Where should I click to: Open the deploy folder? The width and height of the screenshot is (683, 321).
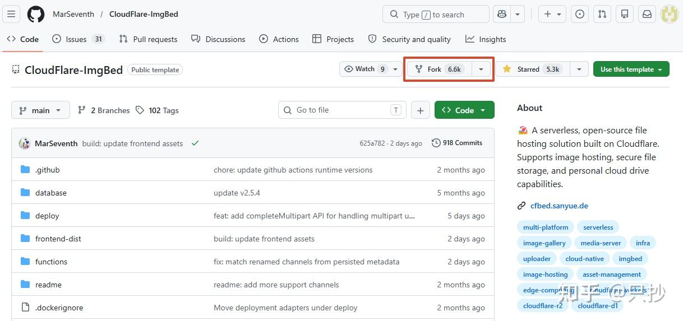[x=47, y=216]
